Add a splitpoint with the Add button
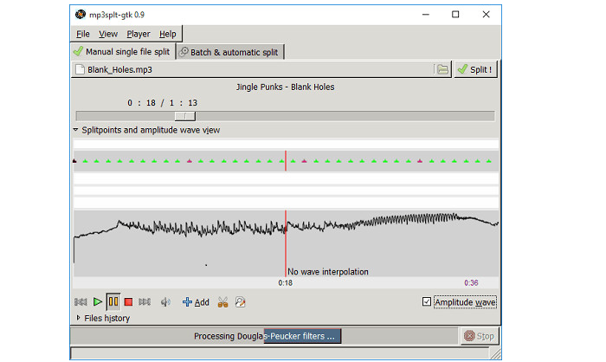The height and width of the screenshot is (362, 606). [x=196, y=302]
